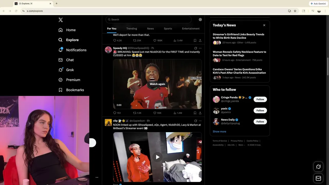The image size is (329, 185).
Task: Open Ads info footer link
Action: (x=231, y=145)
